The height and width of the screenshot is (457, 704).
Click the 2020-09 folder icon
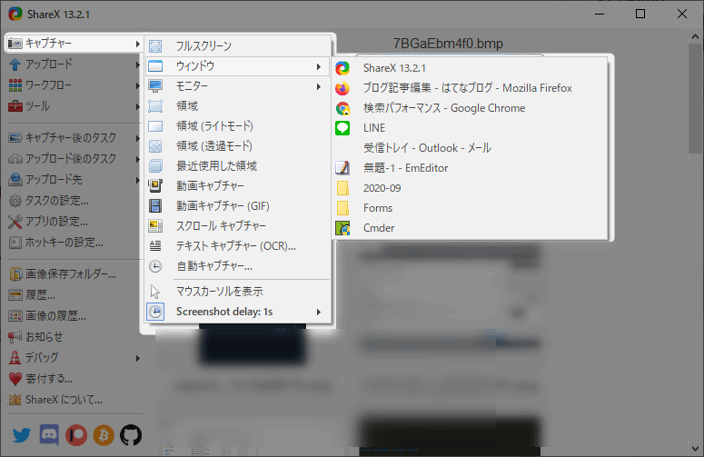point(342,188)
